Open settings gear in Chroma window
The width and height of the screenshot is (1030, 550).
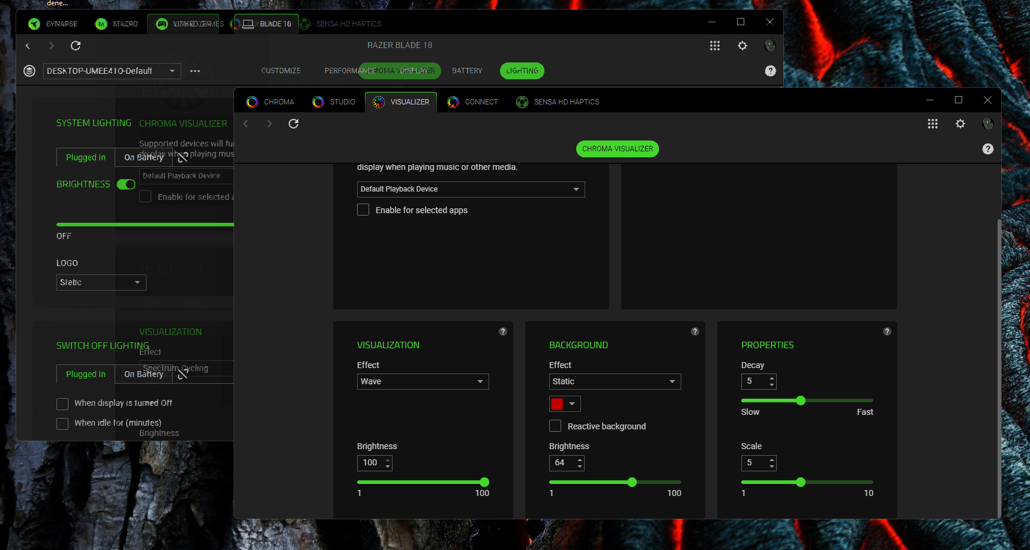point(960,124)
